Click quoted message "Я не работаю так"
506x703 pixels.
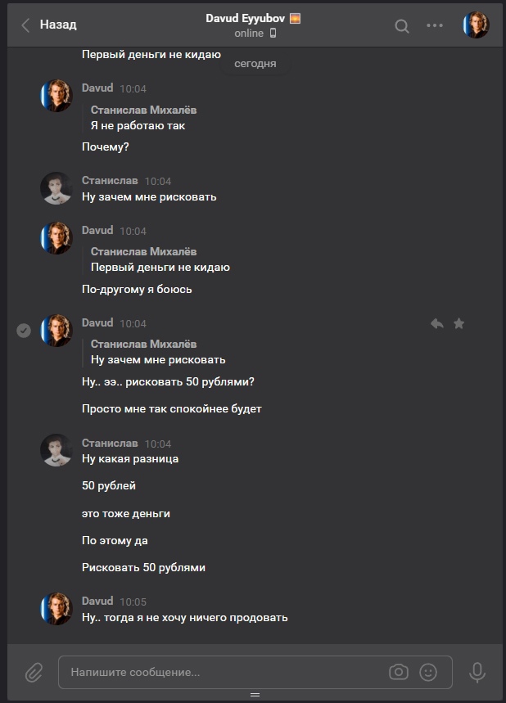coord(138,125)
